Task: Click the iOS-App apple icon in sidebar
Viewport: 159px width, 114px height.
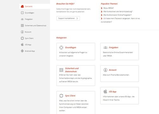Action: 22,45
